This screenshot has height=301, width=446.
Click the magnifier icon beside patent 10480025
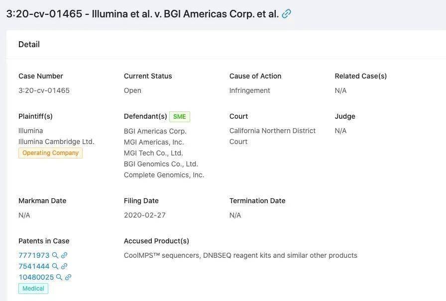click(59, 277)
